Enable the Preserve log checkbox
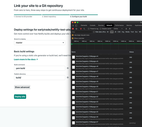 (89, 29)
